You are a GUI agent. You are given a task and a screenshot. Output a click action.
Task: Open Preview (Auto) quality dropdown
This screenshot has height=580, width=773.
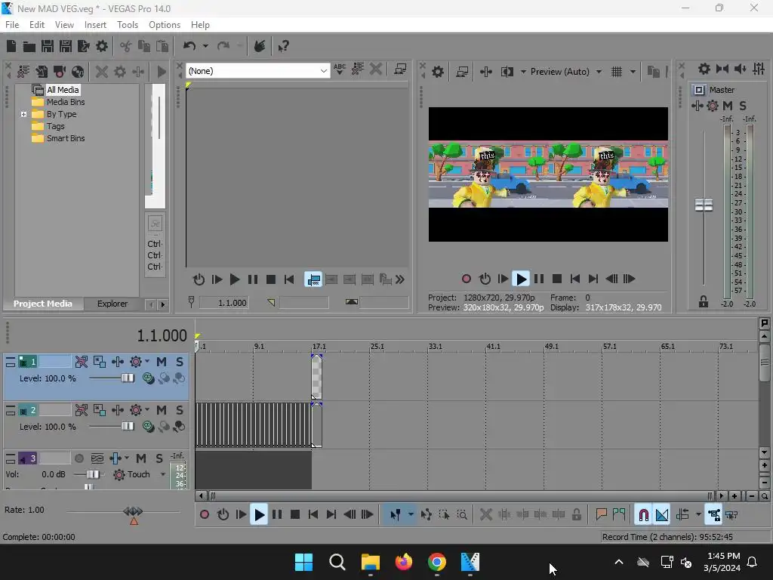point(599,72)
